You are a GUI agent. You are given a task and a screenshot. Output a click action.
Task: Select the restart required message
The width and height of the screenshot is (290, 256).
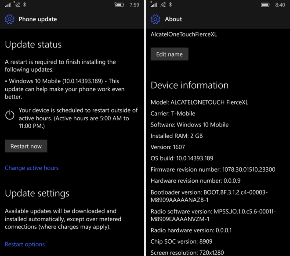pos(60,65)
